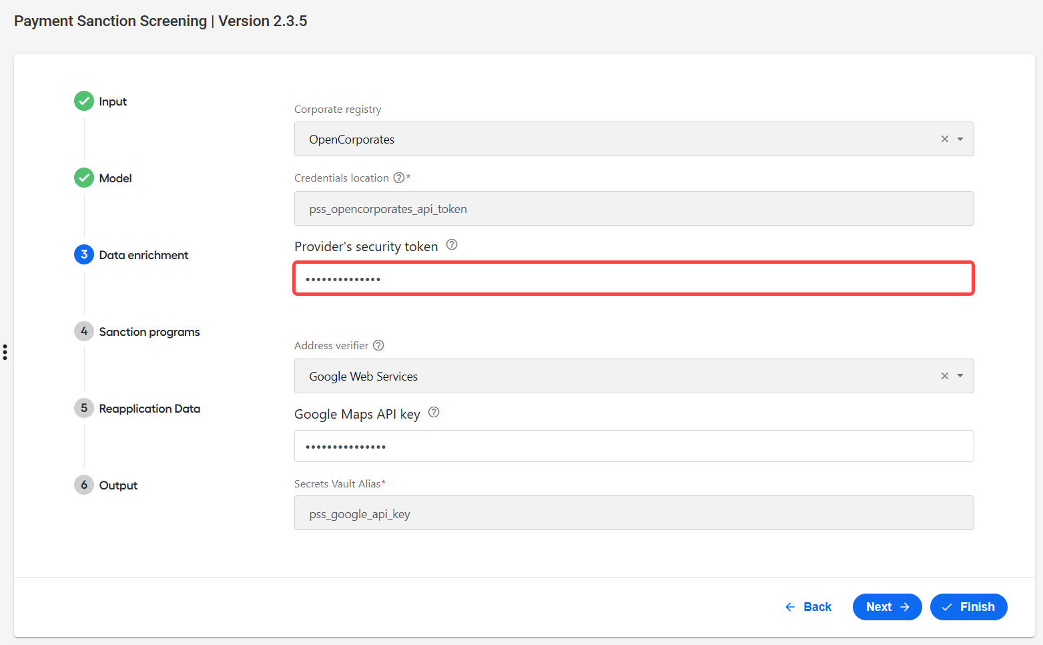Viewport: 1043px width, 645px height.
Task: Open the help icon beside Google Maps API key
Action: pyautogui.click(x=434, y=413)
